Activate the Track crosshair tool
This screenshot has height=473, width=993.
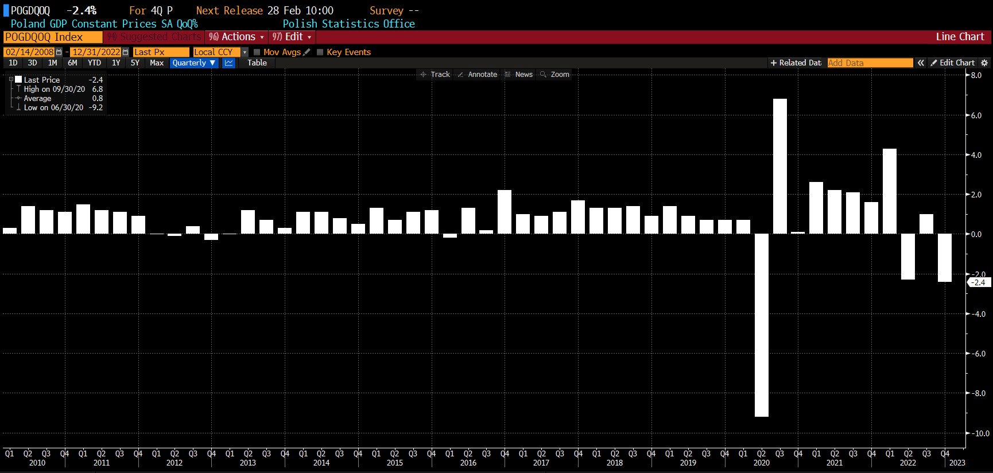pyautogui.click(x=435, y=75)
